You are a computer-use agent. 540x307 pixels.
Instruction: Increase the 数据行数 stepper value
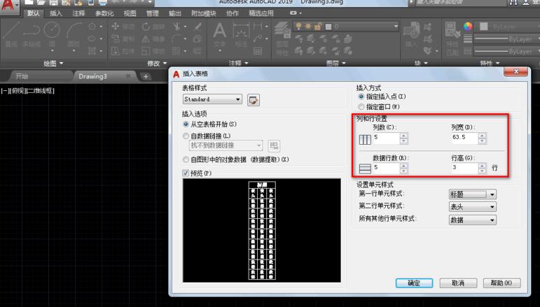pyautogui.click(x=404, y=166)
